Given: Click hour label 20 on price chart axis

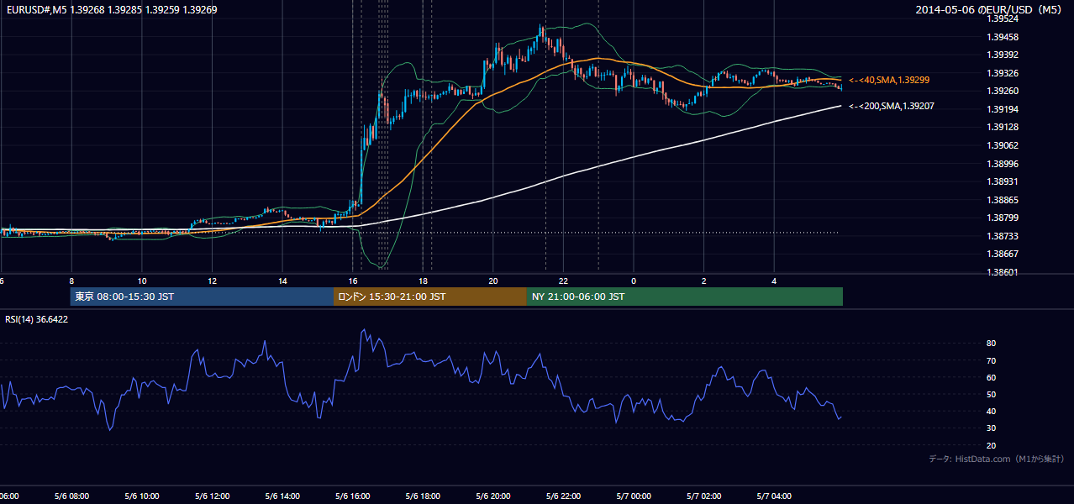Looking at the screenshot, I should [x=493, y=281].
